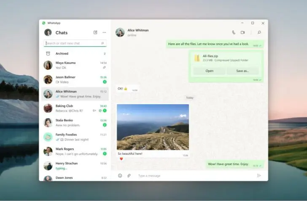
Task: Click the All-files.zip folder icon
Action: click(x=197, y=58)
